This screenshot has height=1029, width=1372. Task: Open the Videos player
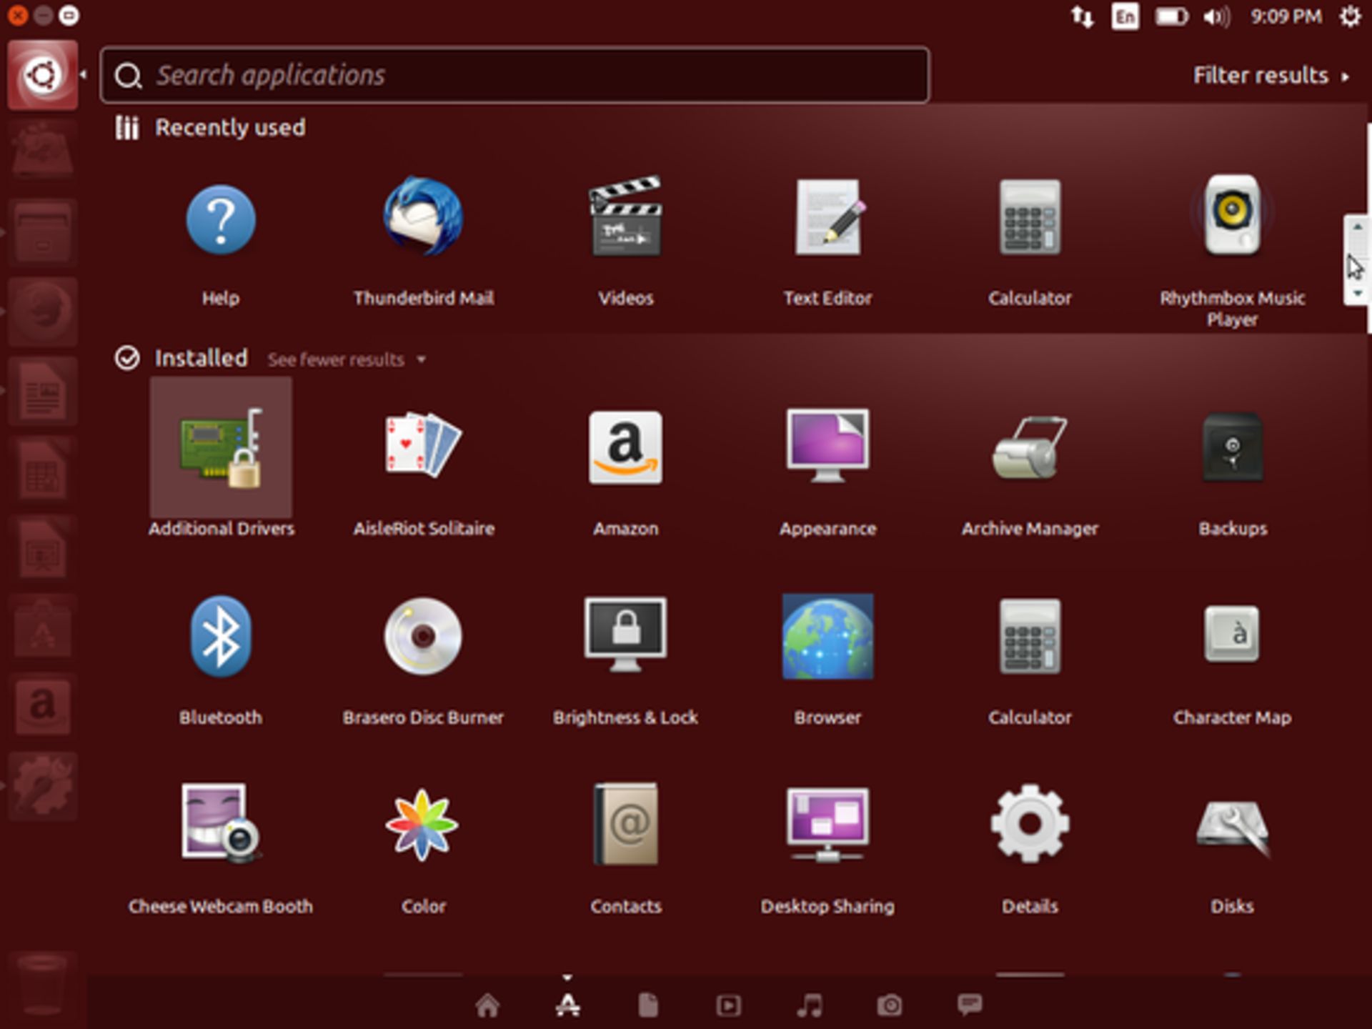[x=625, y=217]
